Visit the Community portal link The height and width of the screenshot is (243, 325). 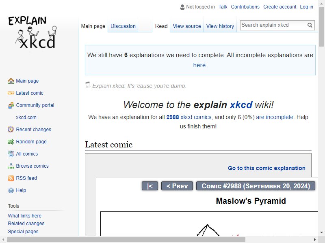(x=35, y=105)
